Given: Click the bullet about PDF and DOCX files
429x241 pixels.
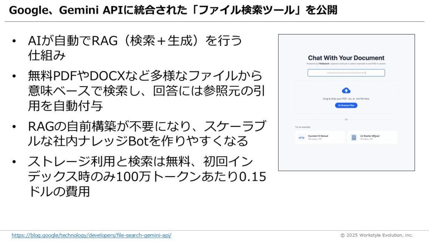Looking at the screenshot, I should pos(145,90).
